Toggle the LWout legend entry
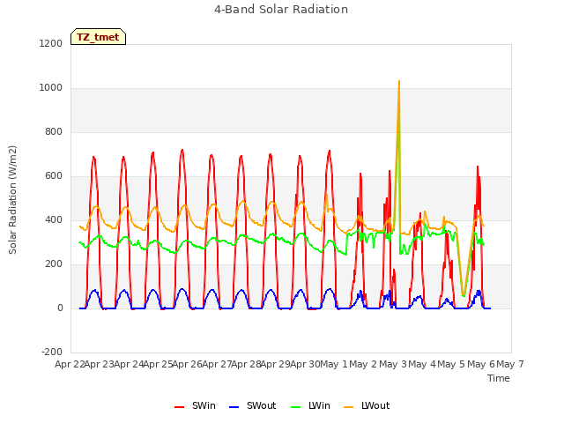564x423 pixels. [367, 405]
